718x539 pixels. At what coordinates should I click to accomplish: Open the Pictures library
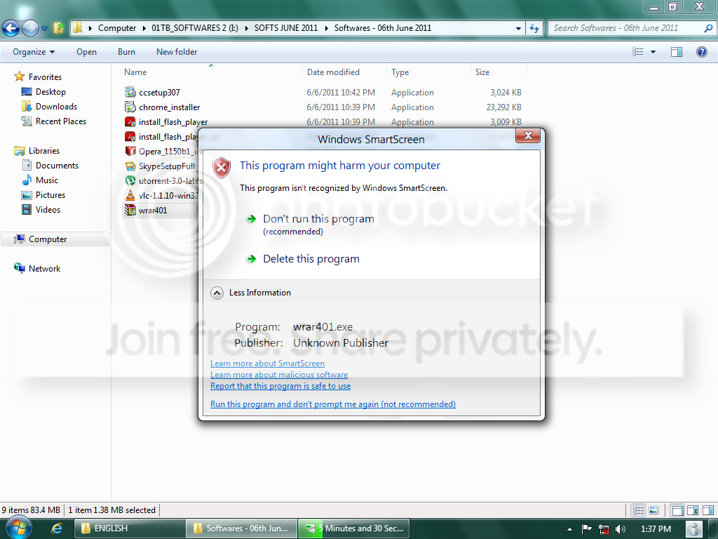tap(50, 194)
